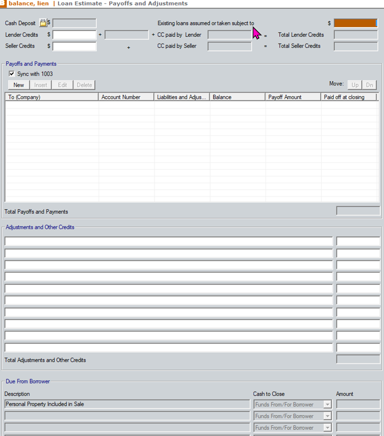The image size is (384, 436).
Task: Click the Account Number column header
Action: tap(126, 97)
